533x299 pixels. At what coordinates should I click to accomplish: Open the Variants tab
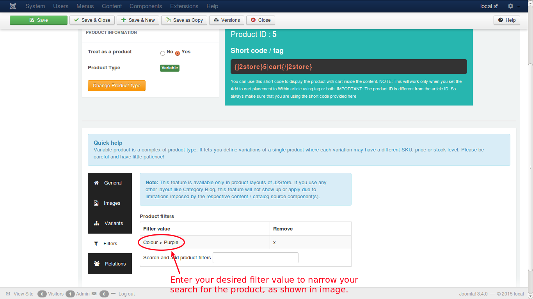[110, 223]
